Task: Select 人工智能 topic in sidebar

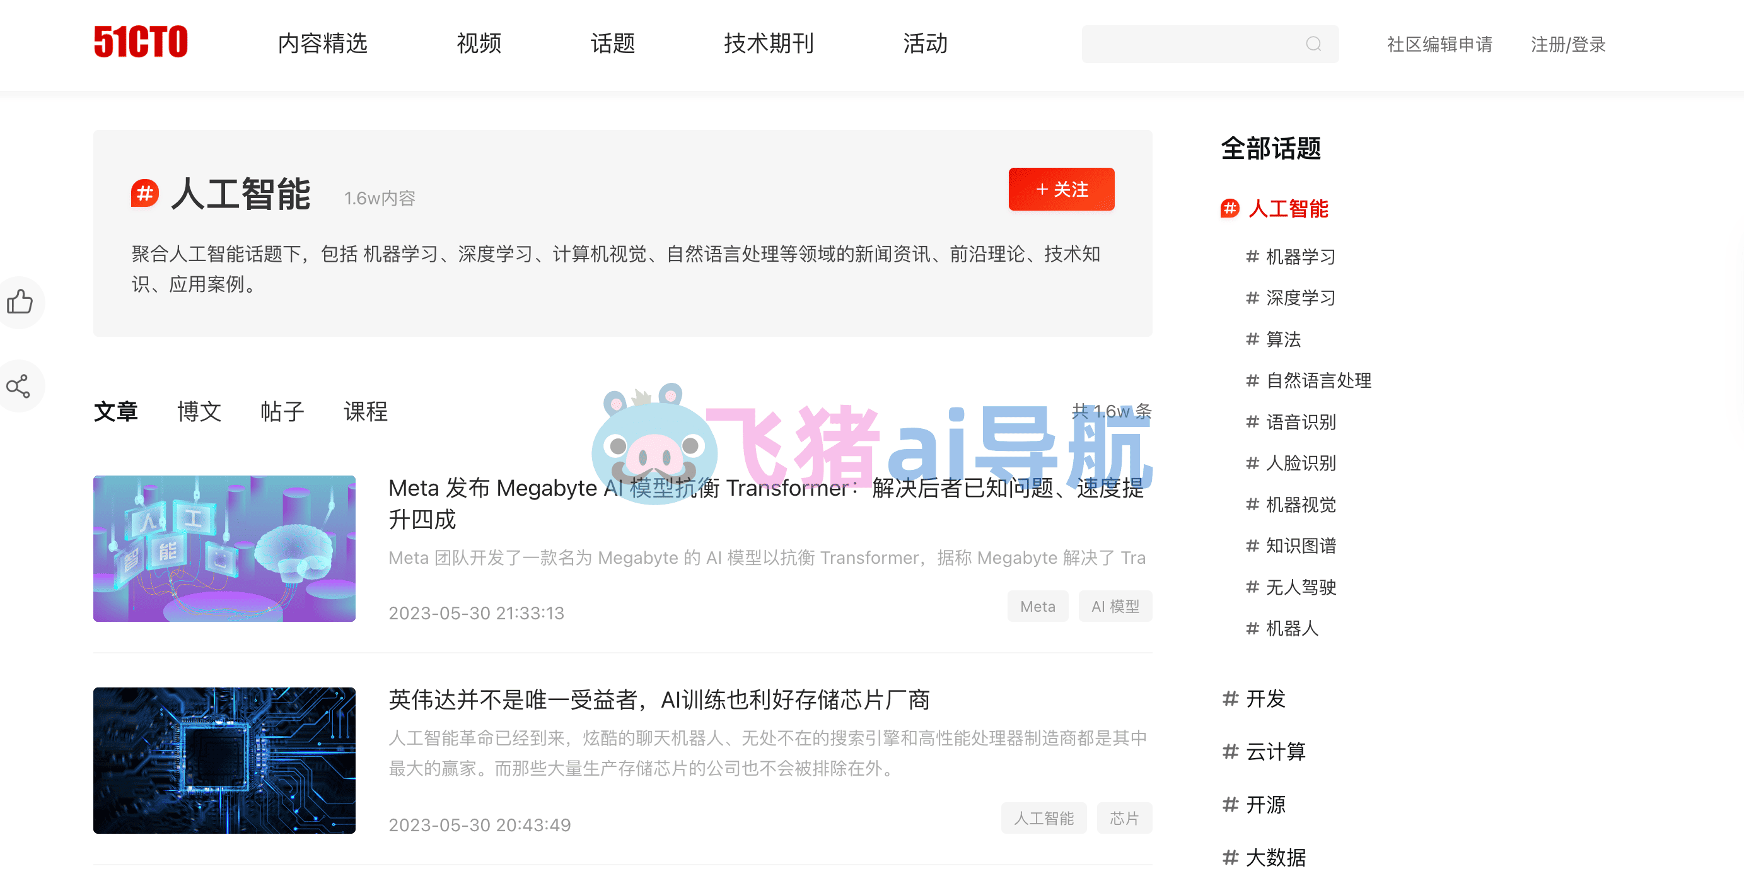Action: coord(1288,209)
